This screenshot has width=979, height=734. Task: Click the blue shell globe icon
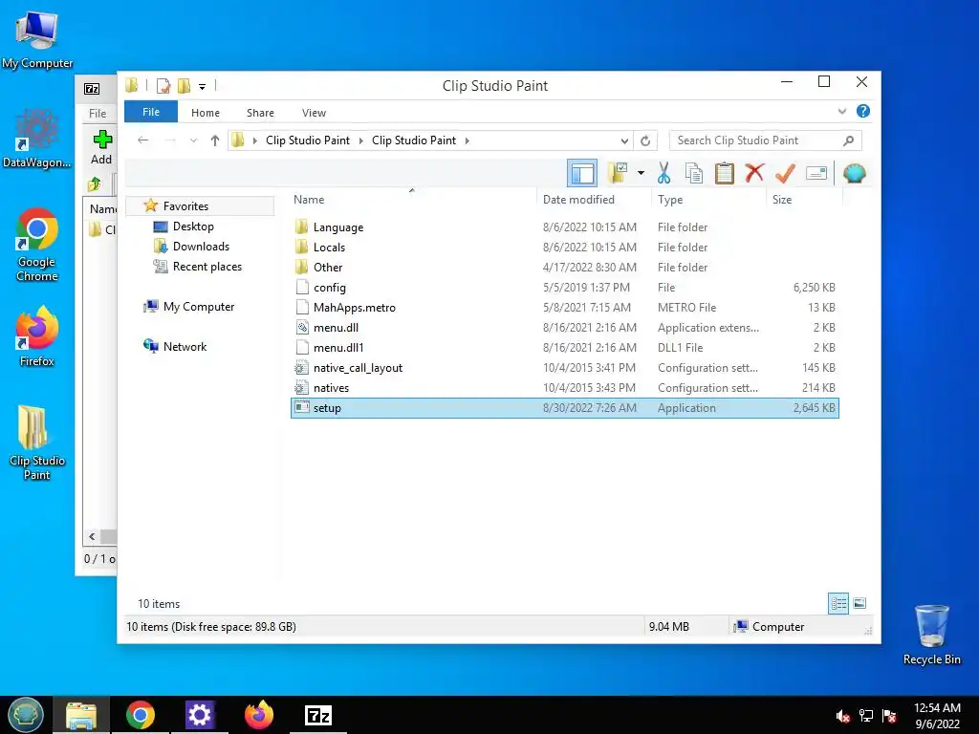click(854, 173)
